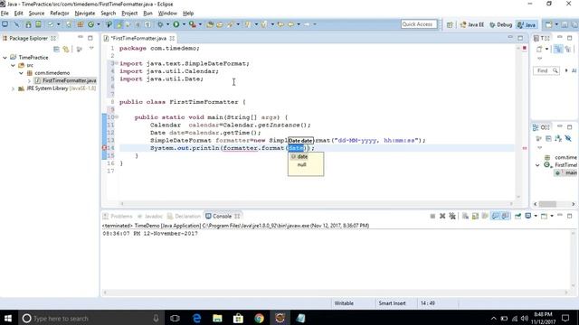Click the Task View taskbar icon
The width and height of the screenshot is (579, 325).
175,318
